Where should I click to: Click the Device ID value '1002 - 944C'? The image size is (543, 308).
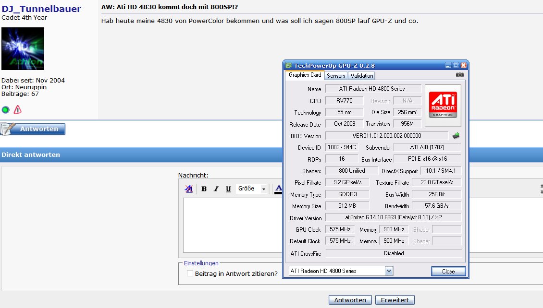click(x=342, y=147)
